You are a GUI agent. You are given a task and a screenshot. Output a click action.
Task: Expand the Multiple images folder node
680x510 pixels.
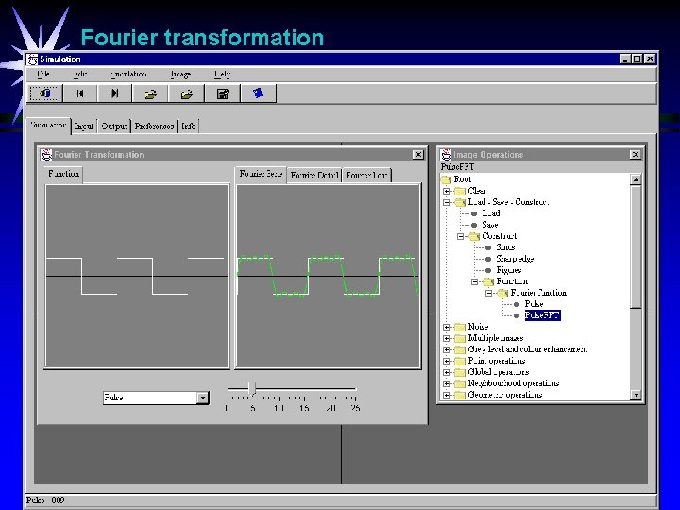click(x=446, y=338)
